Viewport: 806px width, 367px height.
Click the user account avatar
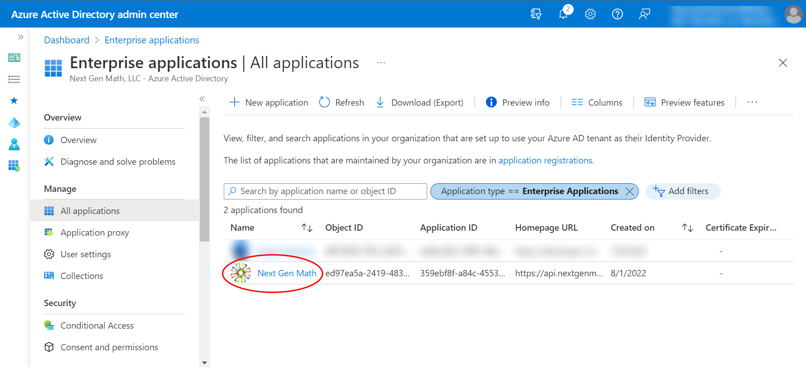(x=793, y=14)
